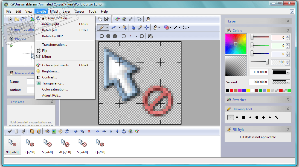Screen dimensions: 299x167
Task: Select the color dropper tool
Action: [x=140, y=27]
